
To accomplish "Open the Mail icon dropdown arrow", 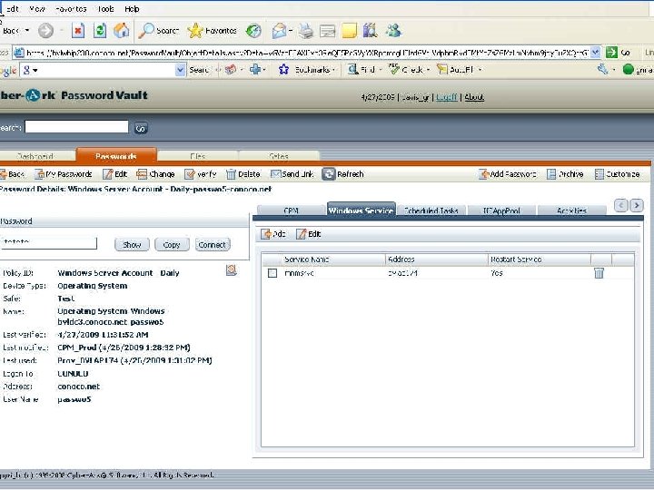I will (291, 31).
